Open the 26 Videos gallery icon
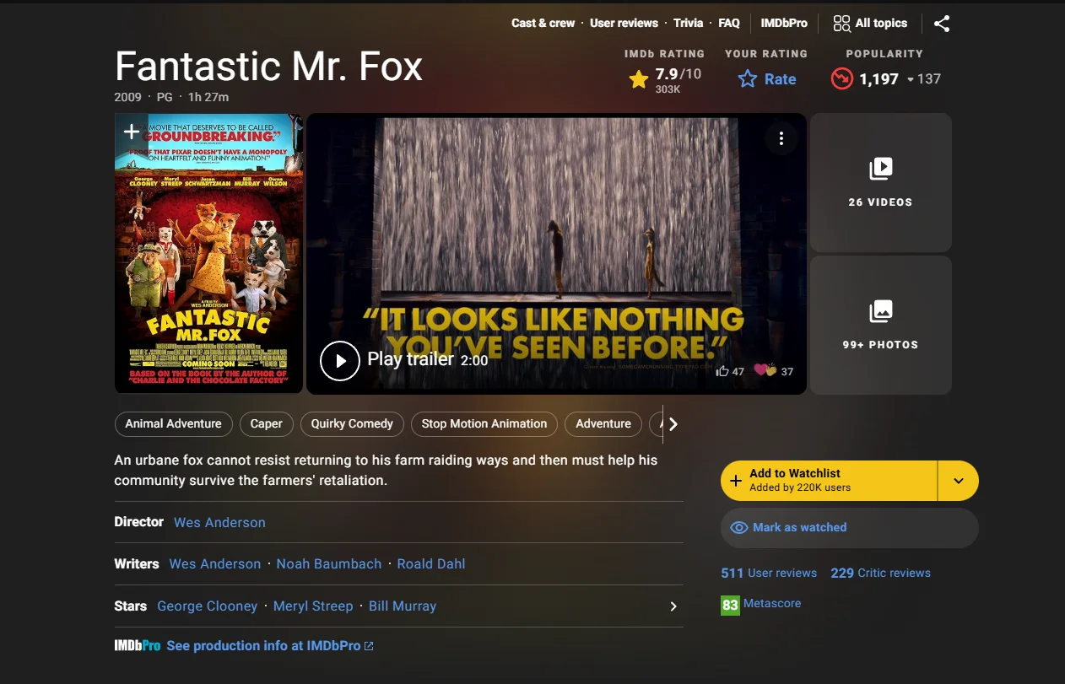The width and height of the screenshot is (1065, 684). tap(880, 168)
